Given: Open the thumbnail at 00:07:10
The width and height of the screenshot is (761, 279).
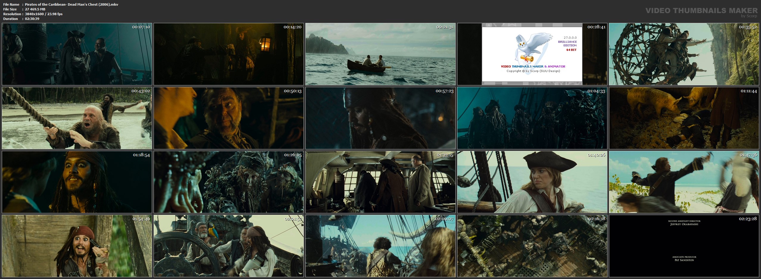Looking at the screenshot, I should click(x=77, y=54).
